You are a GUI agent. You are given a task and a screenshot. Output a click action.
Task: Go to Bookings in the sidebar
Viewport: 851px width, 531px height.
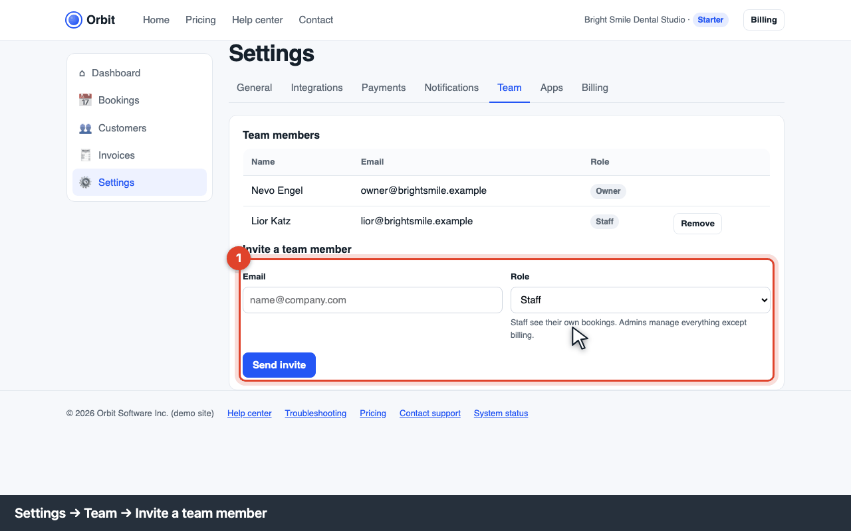pos(140,100)
